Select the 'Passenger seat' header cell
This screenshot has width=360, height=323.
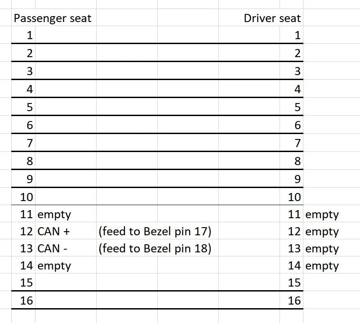coord(53,18)
